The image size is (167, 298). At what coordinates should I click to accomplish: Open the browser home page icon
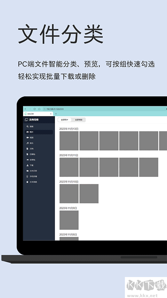[39, 109]
